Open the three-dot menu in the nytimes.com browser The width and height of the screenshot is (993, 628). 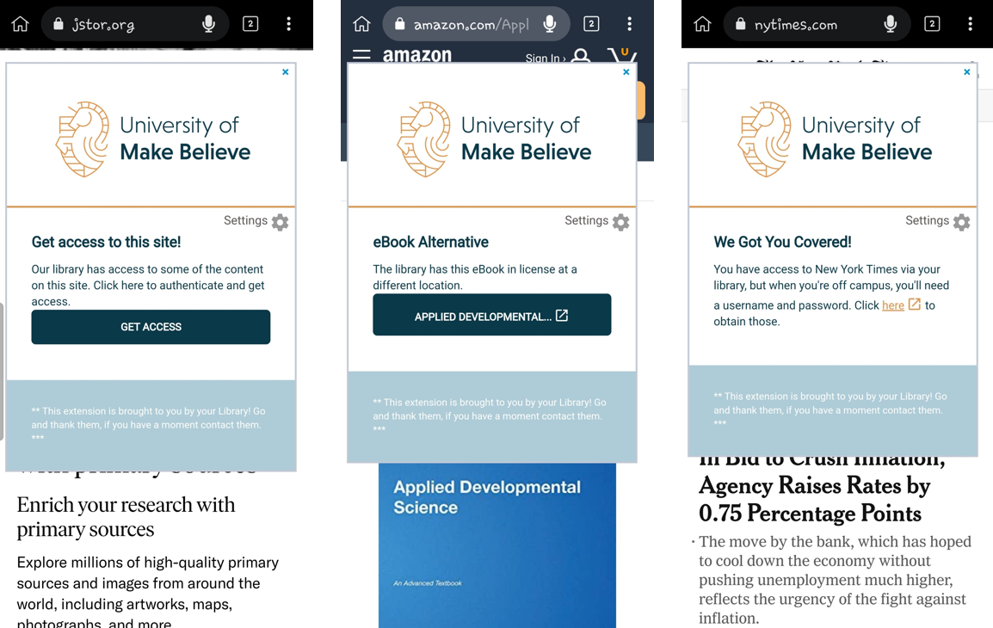pos(971,24)
